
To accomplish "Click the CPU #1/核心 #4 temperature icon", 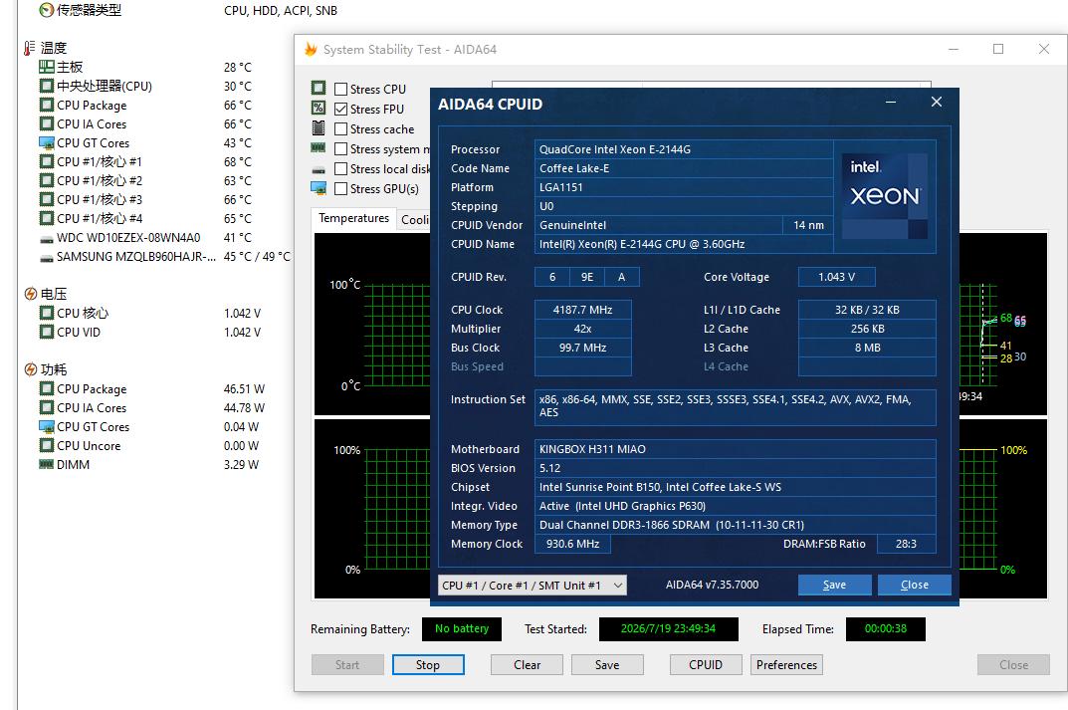I will pos(47,219).
